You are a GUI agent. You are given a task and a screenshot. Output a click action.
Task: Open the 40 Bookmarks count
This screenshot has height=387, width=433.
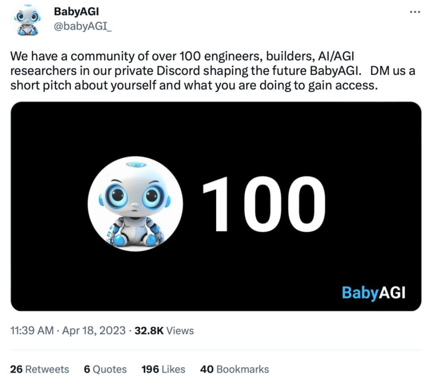click(x=235, y=369)
